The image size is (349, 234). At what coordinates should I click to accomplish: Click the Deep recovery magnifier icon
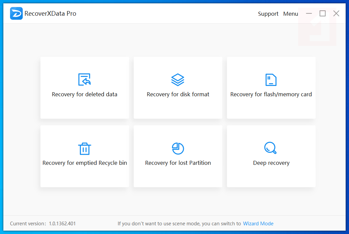(x=270, y=148)
